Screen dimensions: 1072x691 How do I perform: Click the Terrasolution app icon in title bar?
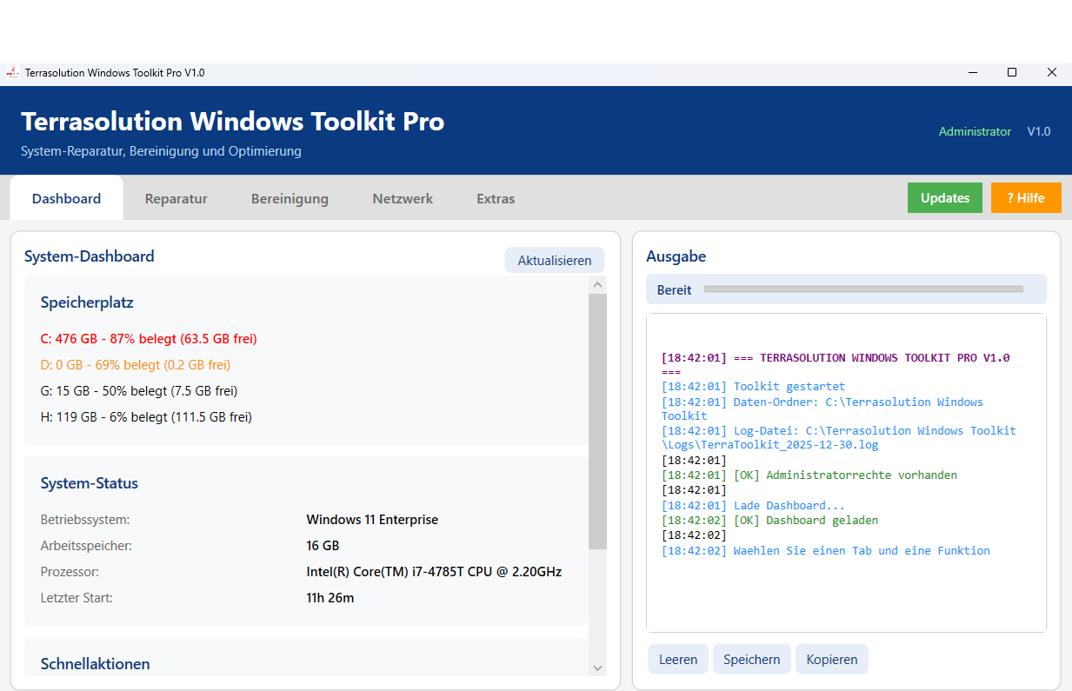[x=12, y=73]
